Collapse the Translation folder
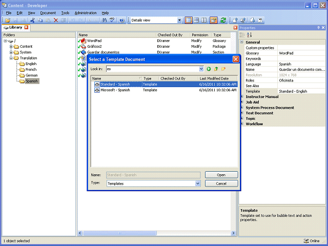This screenshot has height=246, width=328. 11,58
